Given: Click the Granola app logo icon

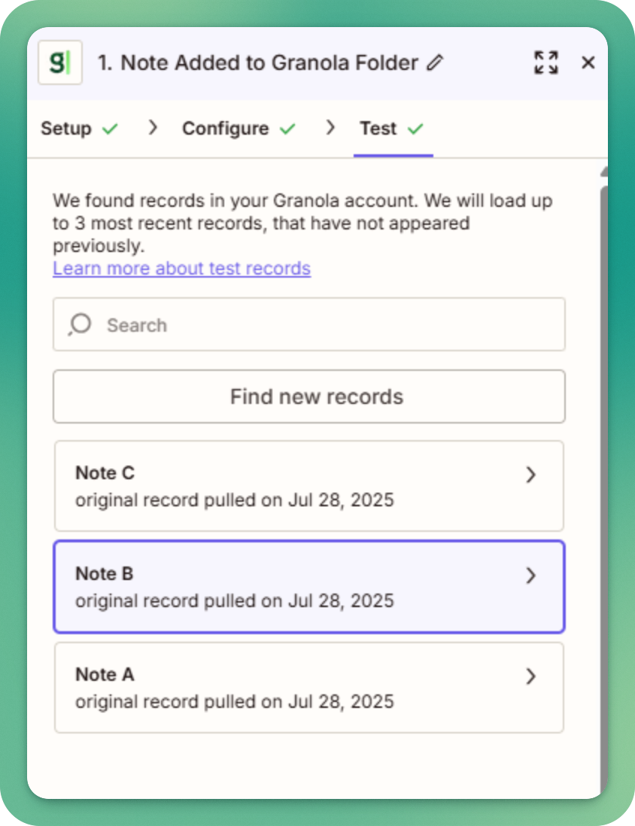Looking at the screenshot, I should (60, 62).
